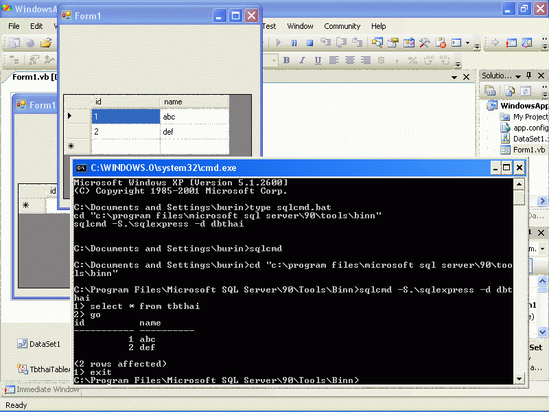
Task: Click the Open File folder icon
Action: pos(46,43)
